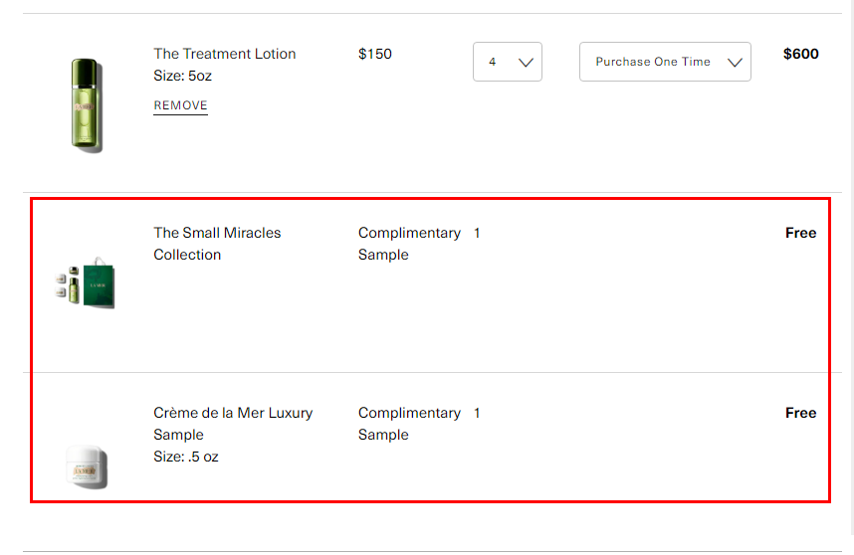The height and width of the screenshot is (555, 854).
Task: Click the Treatment Lotion bottle thumbnail
Action: click(88, 105)
